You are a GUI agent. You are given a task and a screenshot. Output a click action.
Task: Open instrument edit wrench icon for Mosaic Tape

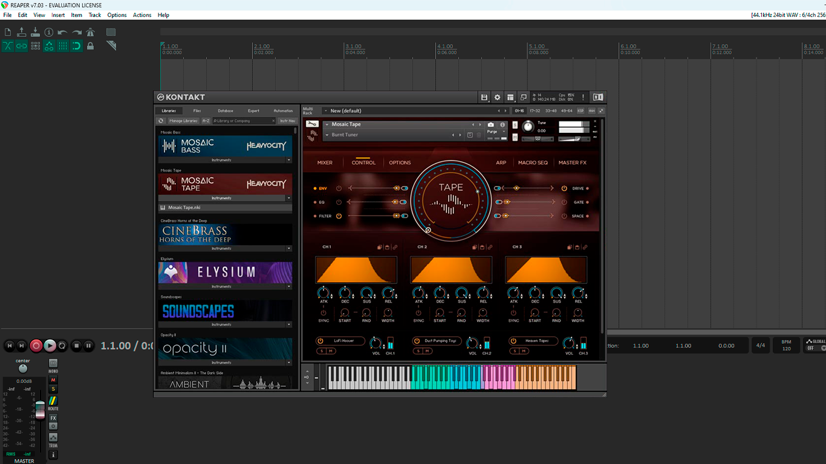point(312,124)
